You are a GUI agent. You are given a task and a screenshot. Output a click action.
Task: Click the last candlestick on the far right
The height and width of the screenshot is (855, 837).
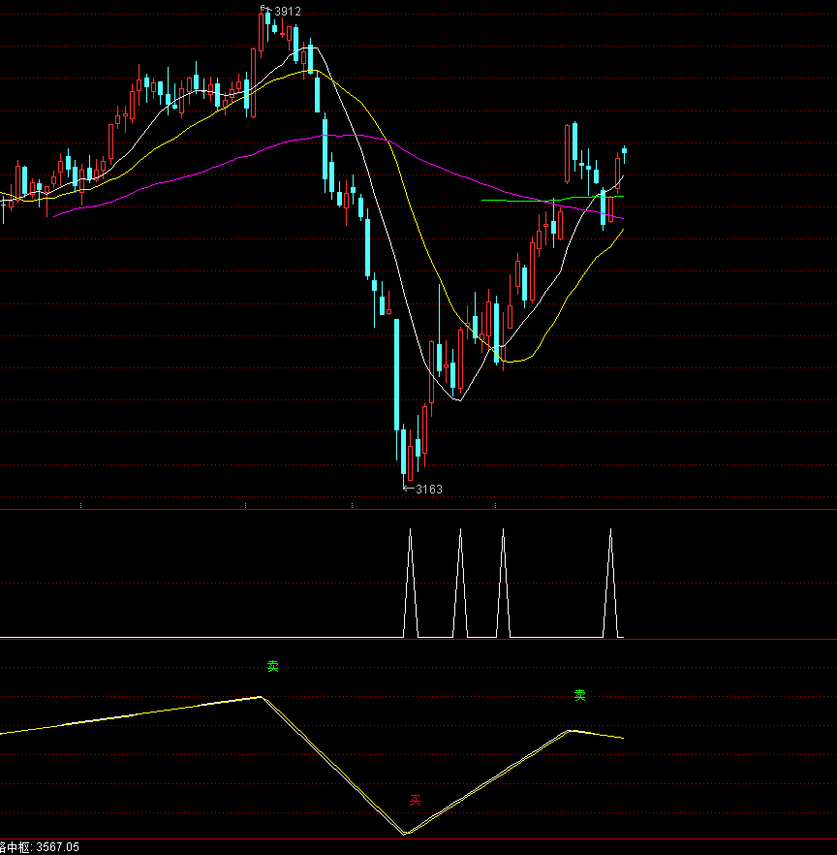coord(625,152)
